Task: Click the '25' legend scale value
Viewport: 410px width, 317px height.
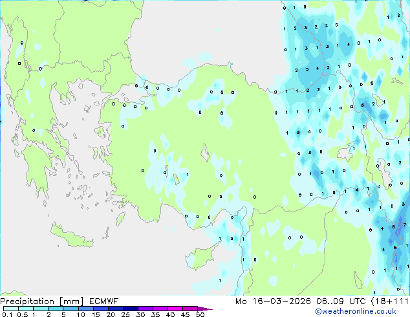Action: tap(125, 314)
